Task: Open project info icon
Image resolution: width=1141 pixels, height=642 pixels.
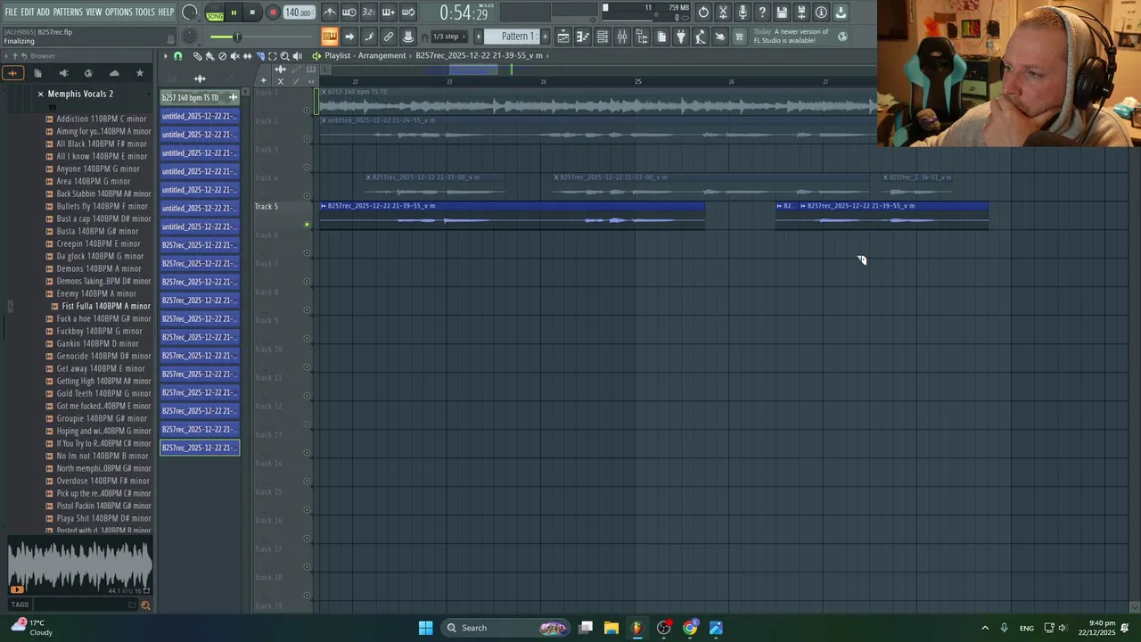Action: click(821, 12)
